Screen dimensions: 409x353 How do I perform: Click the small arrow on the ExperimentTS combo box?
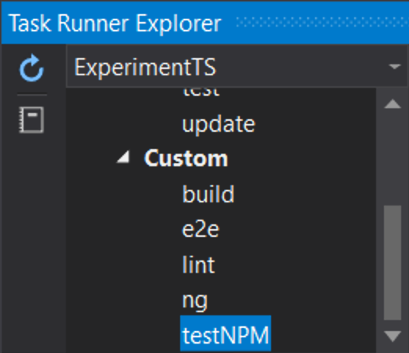[394, 66]
